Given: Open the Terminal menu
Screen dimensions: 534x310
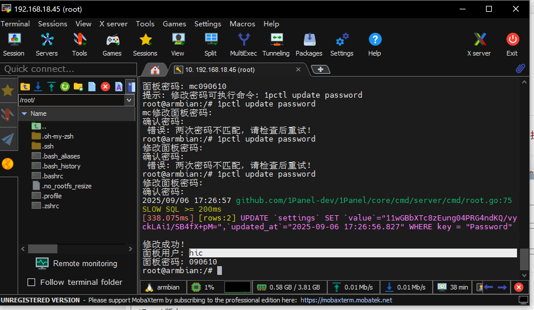Looking at the screenshot, I should tap(15, 24).
